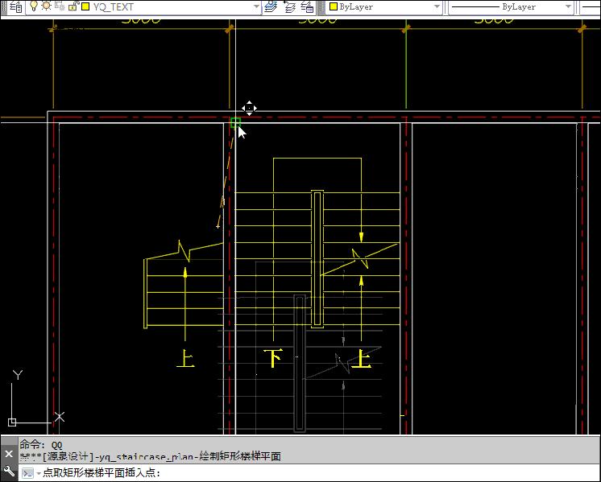Image resolution: width=601 pixels, height=482 pixels.
Task: Open command line customize wrench icon
Action: coord(9,471)
